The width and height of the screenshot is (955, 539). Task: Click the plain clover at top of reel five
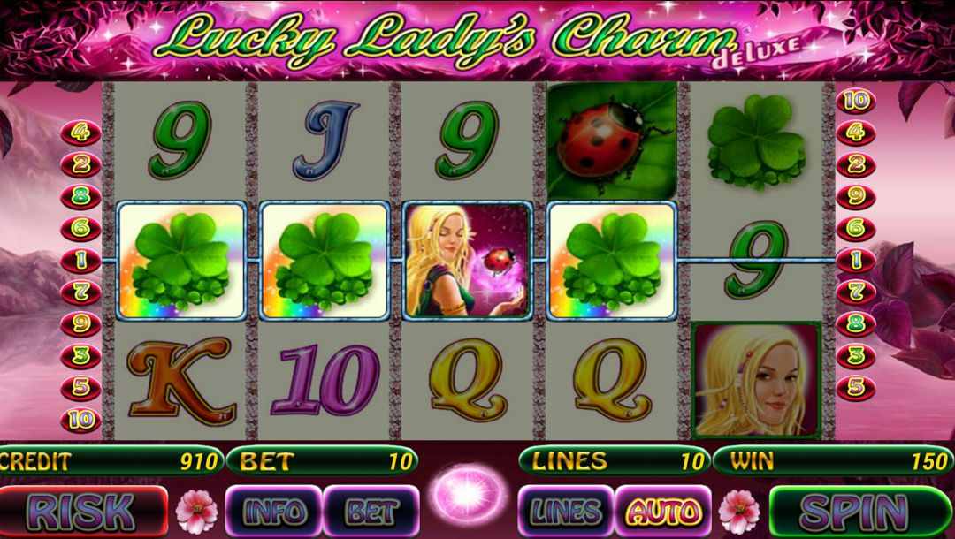(x=756, y=141)
